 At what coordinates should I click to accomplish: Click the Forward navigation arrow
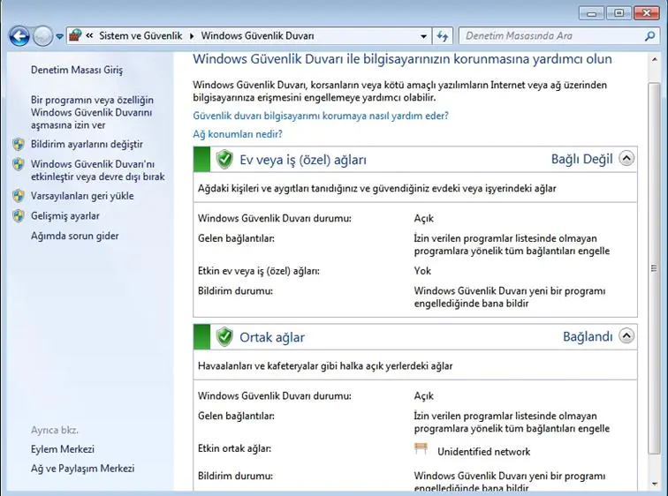43,36
